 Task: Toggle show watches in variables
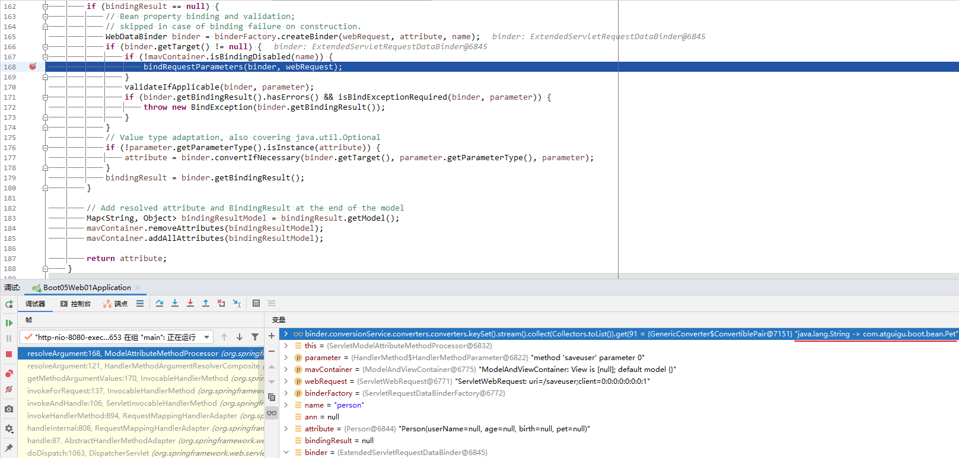(x=272, y=413)
